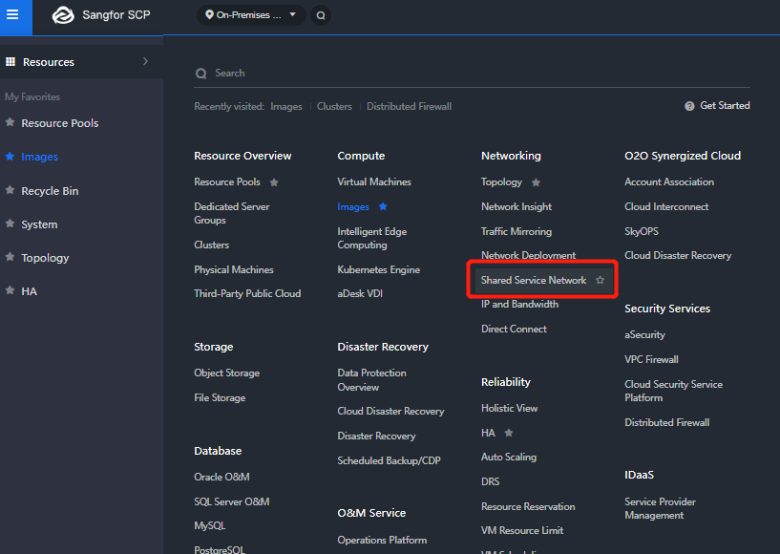
Task: Open Resource Pools from My Favorites
Action: 60,123
